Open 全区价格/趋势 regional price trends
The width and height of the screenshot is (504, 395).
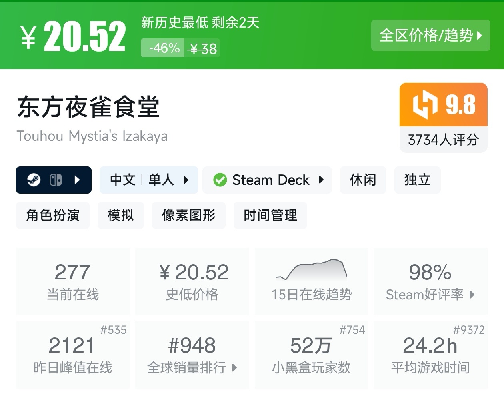pyautogui.click(x=430, y=36)
